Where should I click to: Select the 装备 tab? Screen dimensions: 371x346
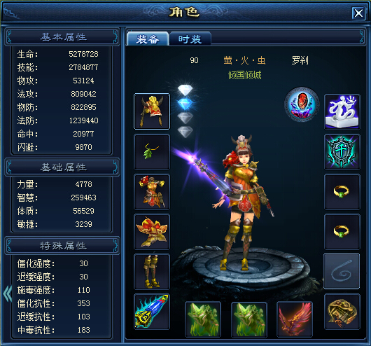pyautogui.click(x=148, y=39)
